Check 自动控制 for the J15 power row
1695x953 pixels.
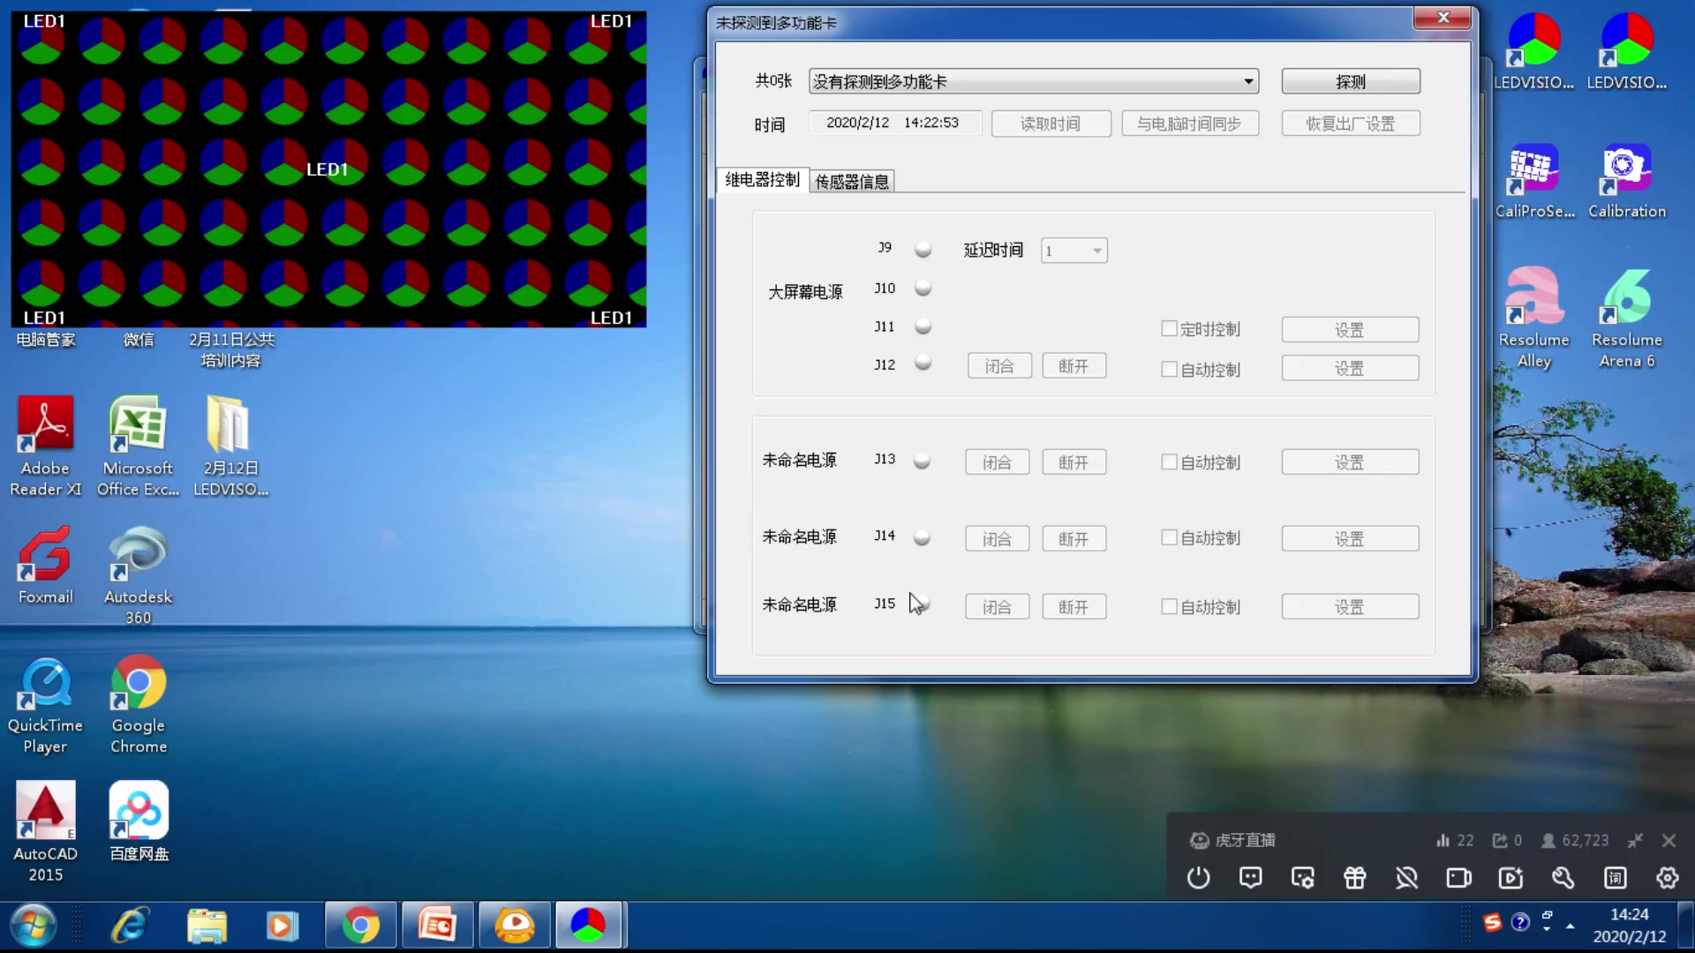pyautogui.click(x=1169, y=606)
